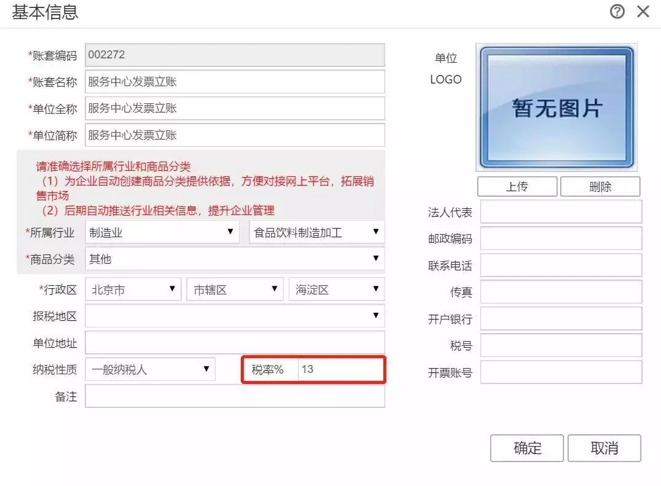Click the 开票账号 input field

pyautogui.click(x=561, y=372)
